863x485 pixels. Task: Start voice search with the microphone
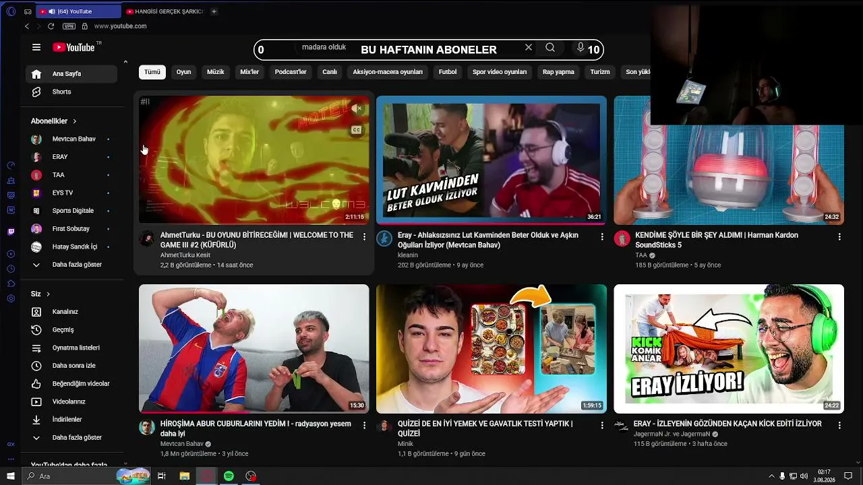pyautogui.click(x=580, y=47)
